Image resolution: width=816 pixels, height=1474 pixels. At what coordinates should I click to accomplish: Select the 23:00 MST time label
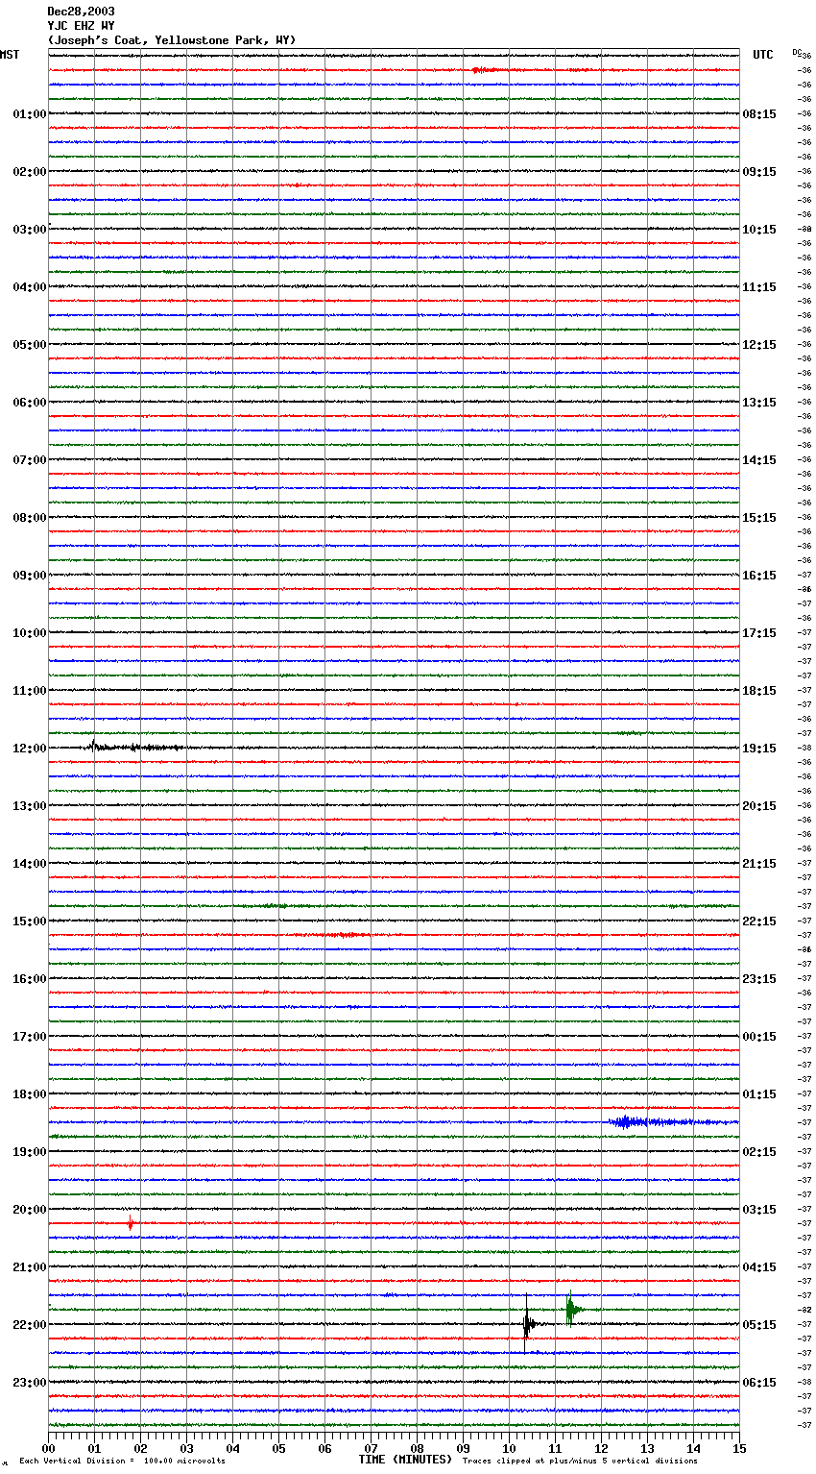click(30, 1383)
